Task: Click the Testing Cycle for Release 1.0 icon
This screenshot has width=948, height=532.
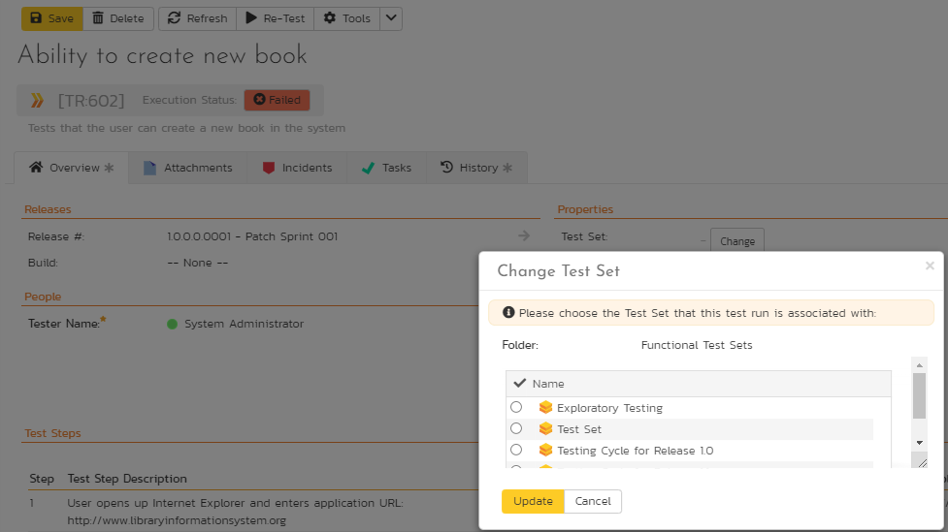Action: click(x=545, y=451)
